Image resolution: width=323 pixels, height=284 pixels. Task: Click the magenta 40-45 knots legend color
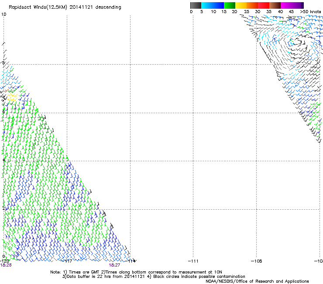[286, 5]
